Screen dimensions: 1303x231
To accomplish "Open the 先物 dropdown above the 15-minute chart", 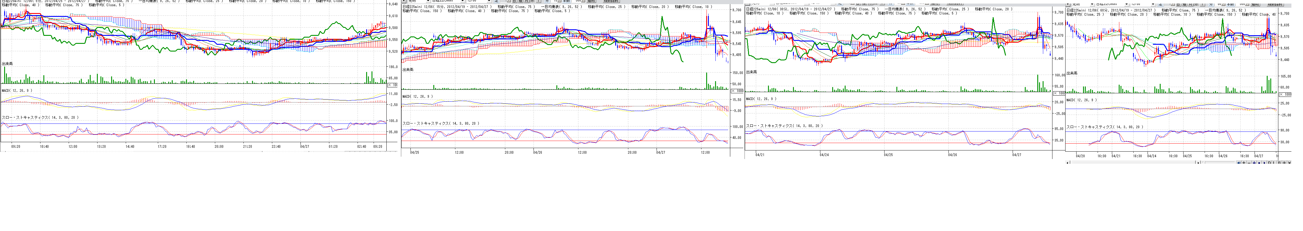I will coord(428,1).
